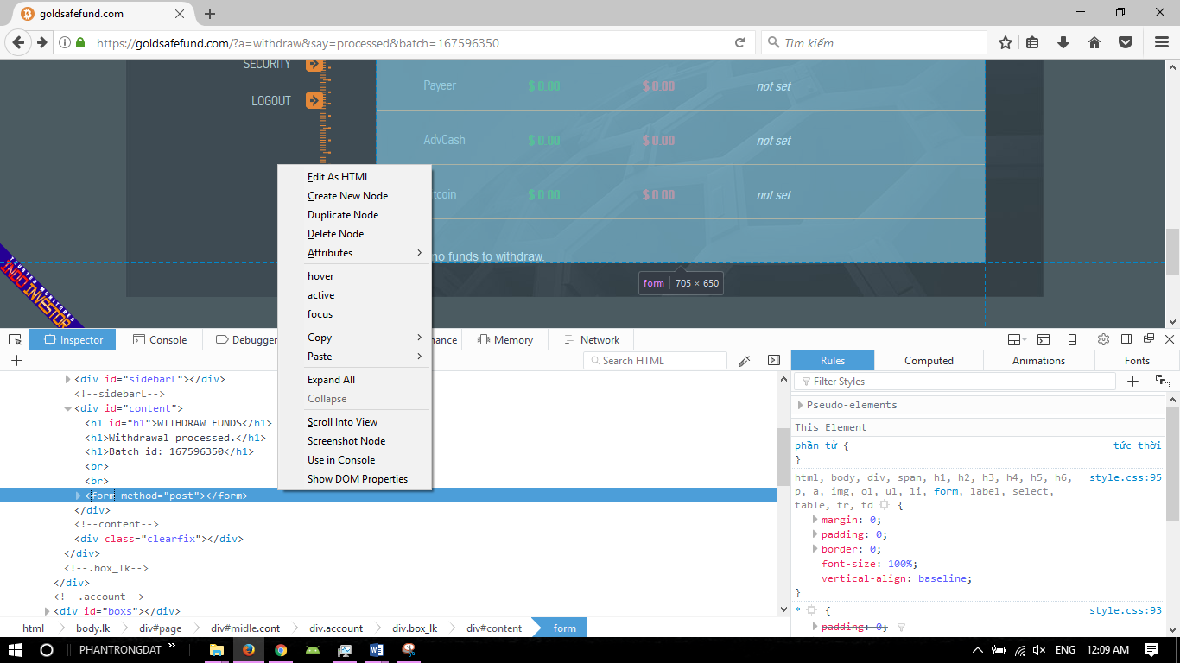Viewport: 1180px width, 663px height.
Task: Open Firefox hamburger menu
Action: (x=1161, y=42)
